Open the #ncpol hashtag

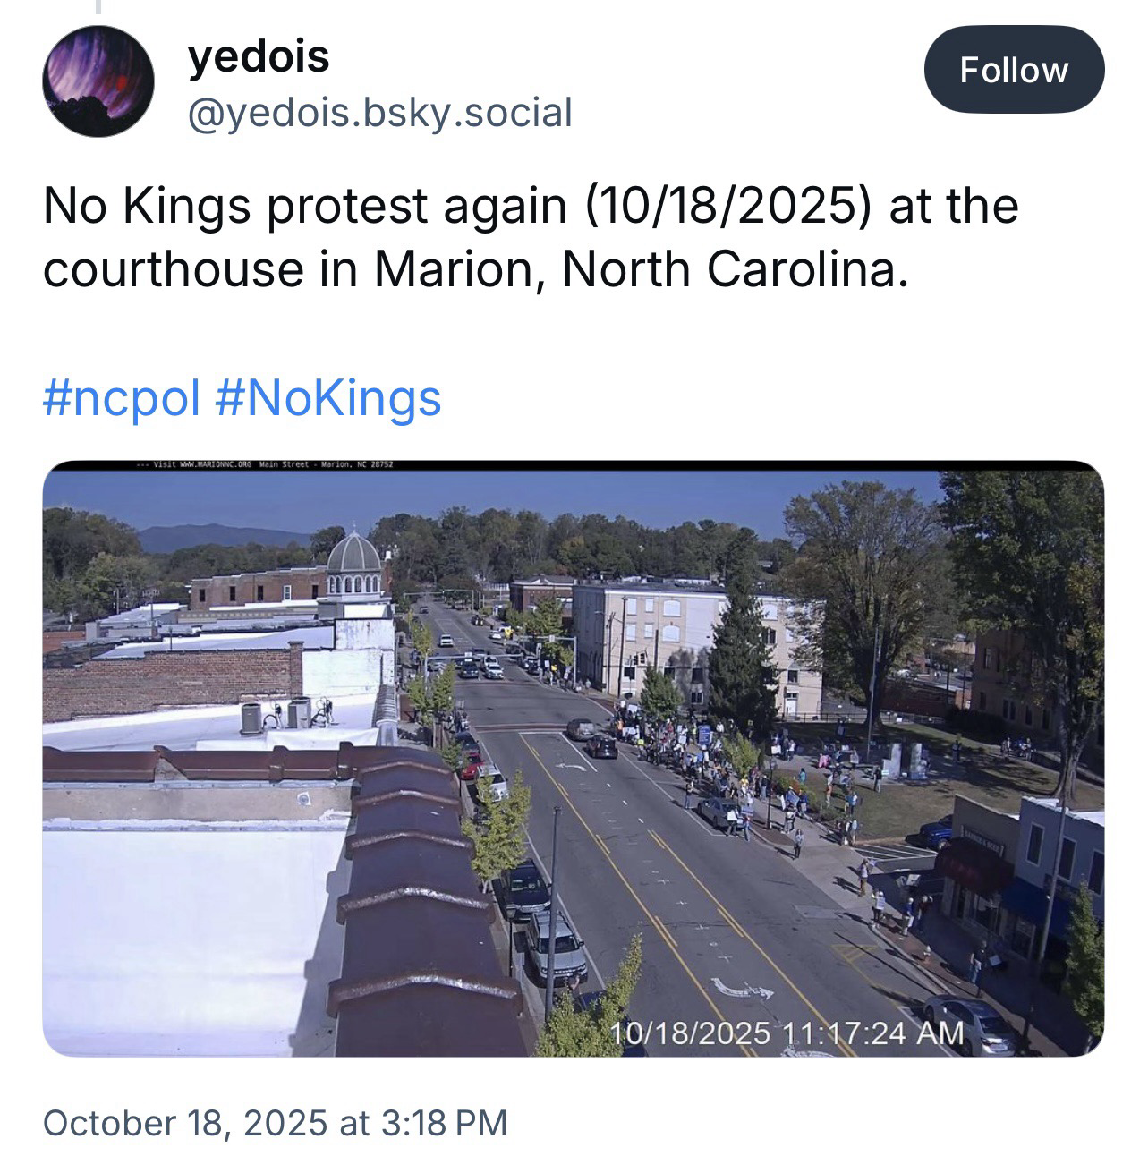pyautogui.click(x=120, y=397)
